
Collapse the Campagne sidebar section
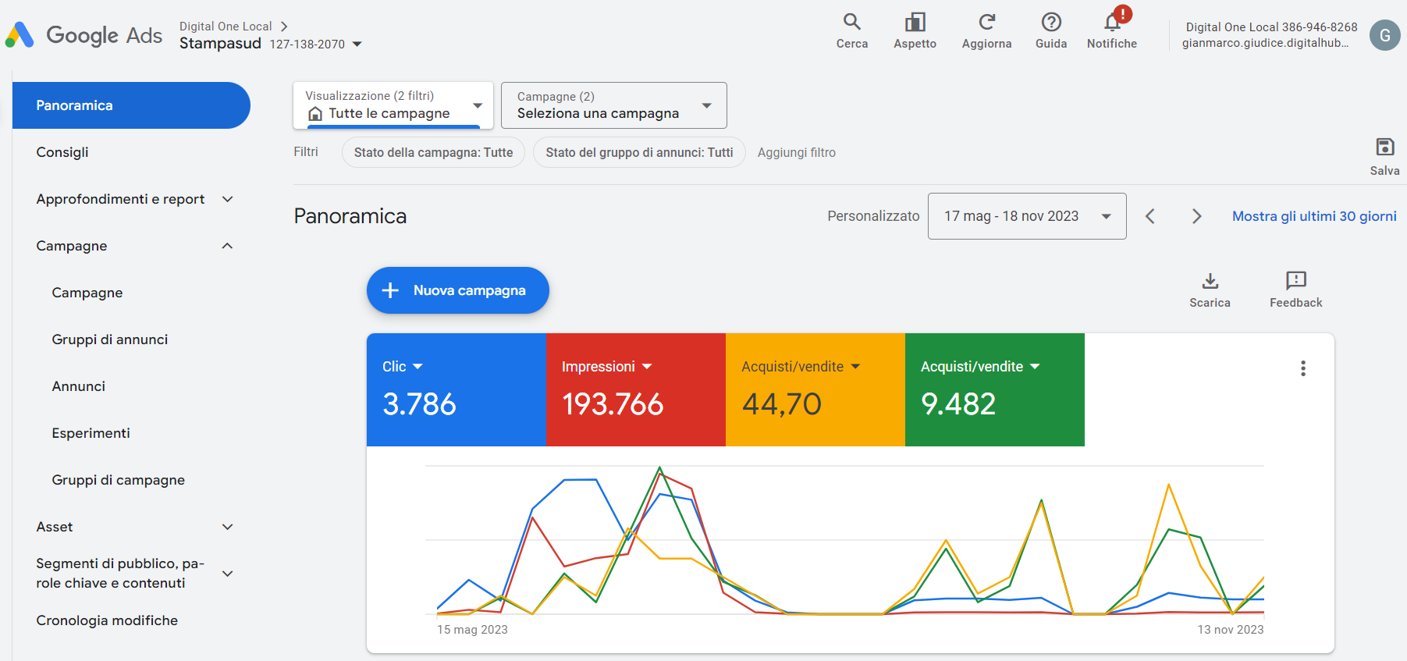coord(227,246)
